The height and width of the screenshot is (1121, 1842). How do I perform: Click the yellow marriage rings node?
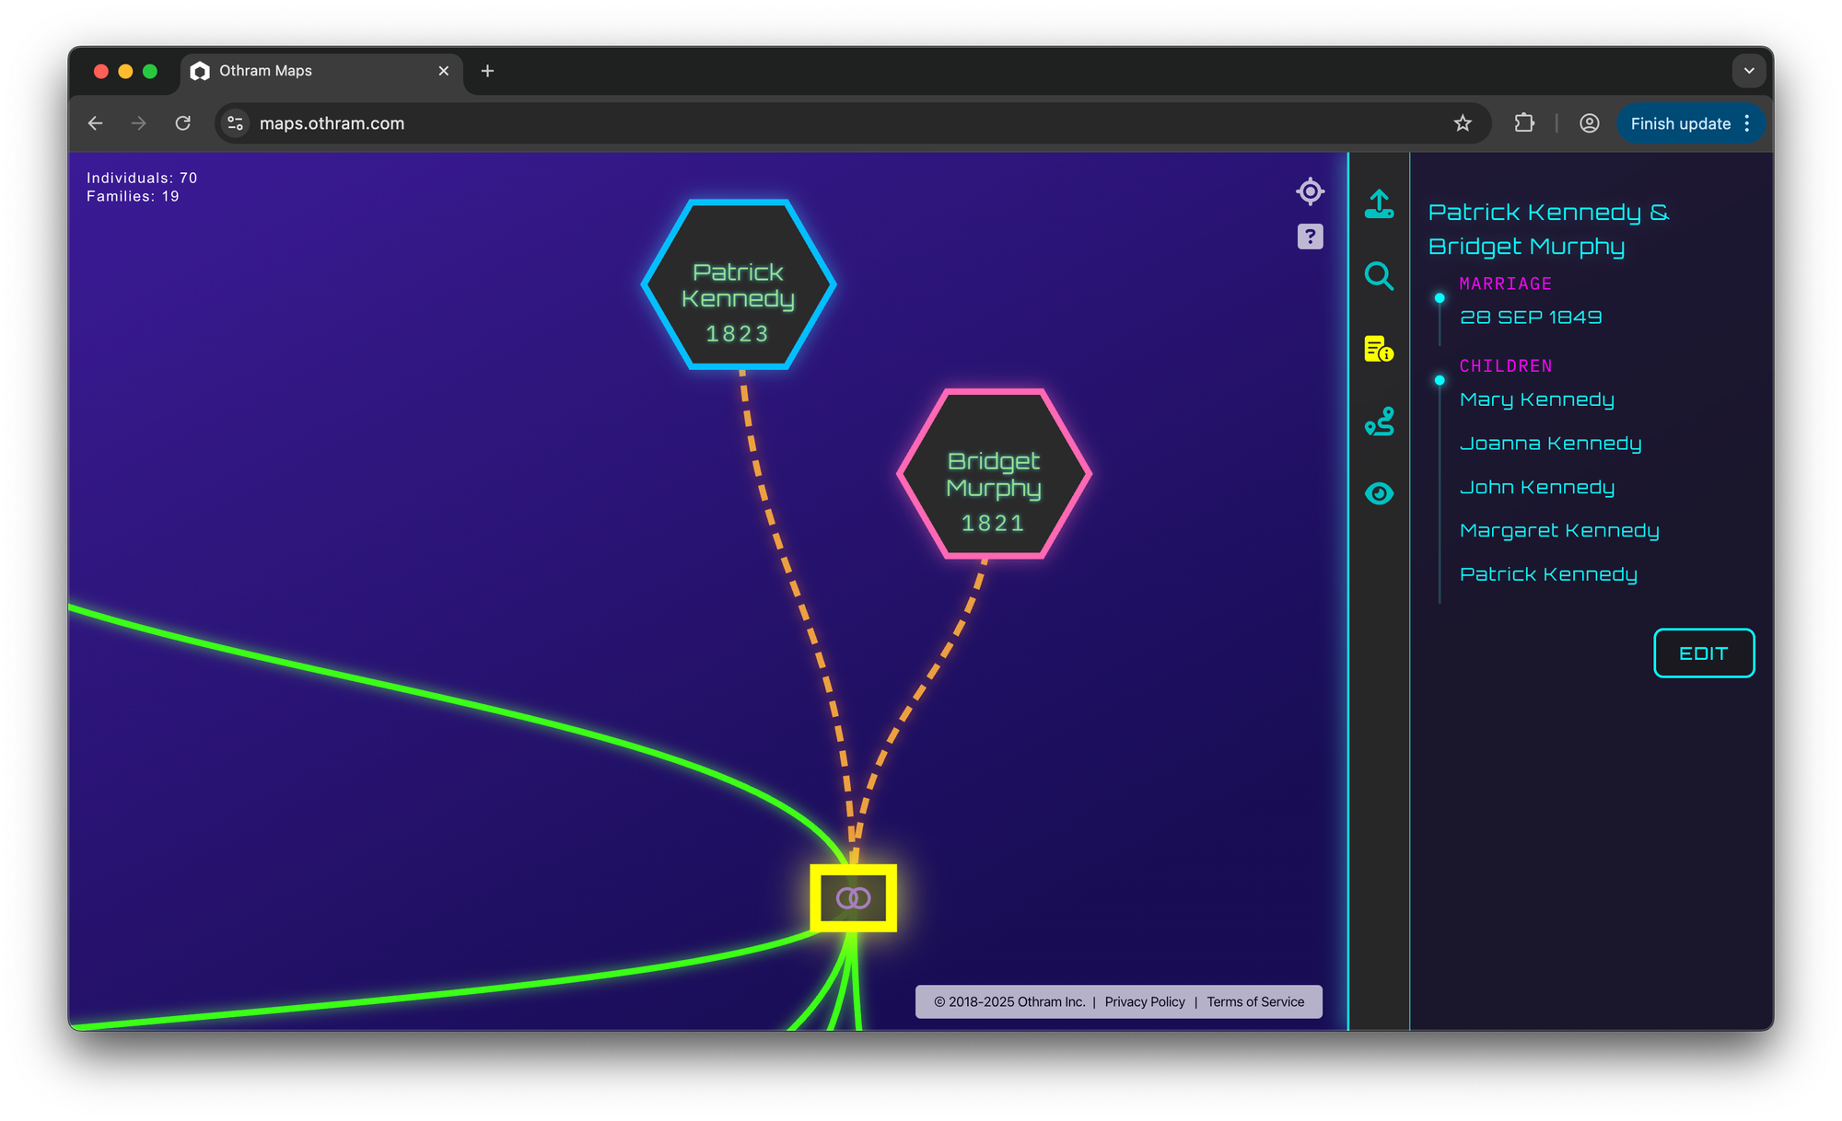click(853, 897)
